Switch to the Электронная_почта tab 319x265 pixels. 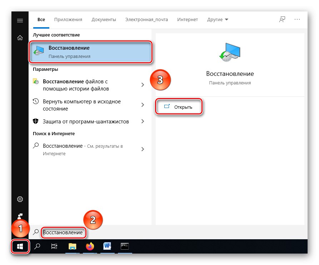coord(146,20)
